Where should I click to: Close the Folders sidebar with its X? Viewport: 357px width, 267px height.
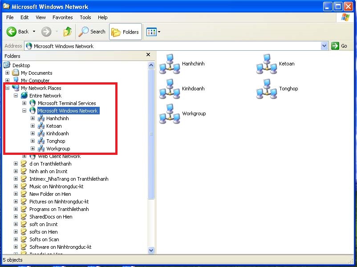pyautogui.click(x=148, y=55)
